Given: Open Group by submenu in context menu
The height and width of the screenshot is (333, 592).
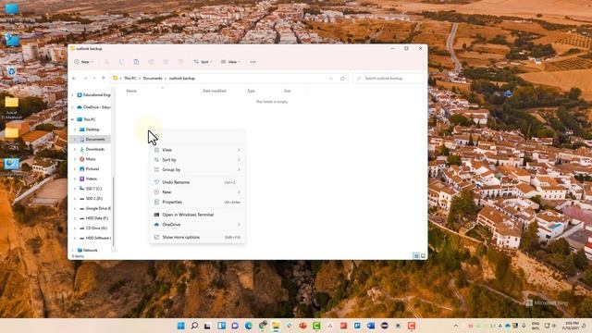Looking at the screenshot, I should tap(197, 170).
